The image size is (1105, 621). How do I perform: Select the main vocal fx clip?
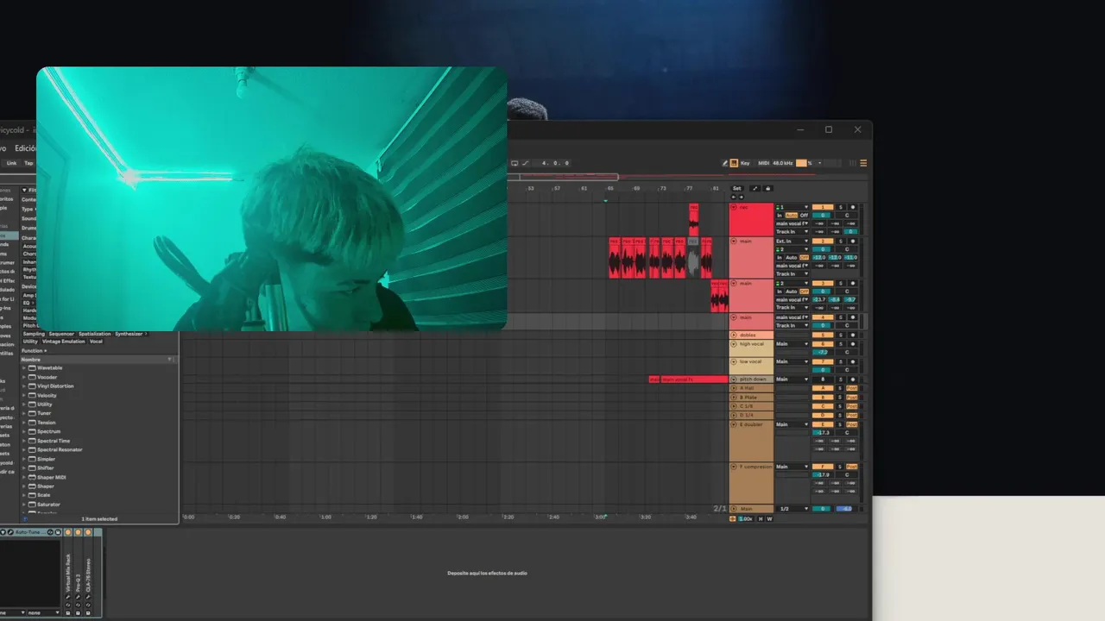pyautogui.click(x=694, y=379)
